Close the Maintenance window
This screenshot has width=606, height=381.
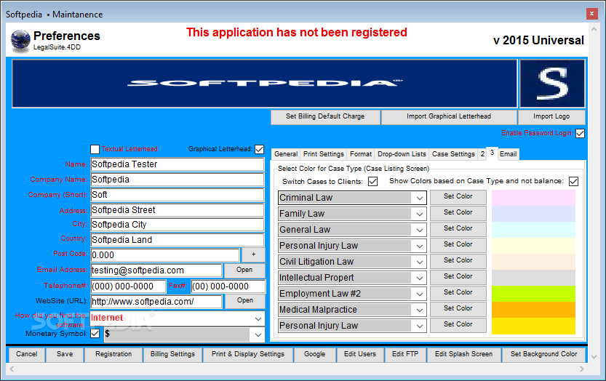(x=591, y=14)
